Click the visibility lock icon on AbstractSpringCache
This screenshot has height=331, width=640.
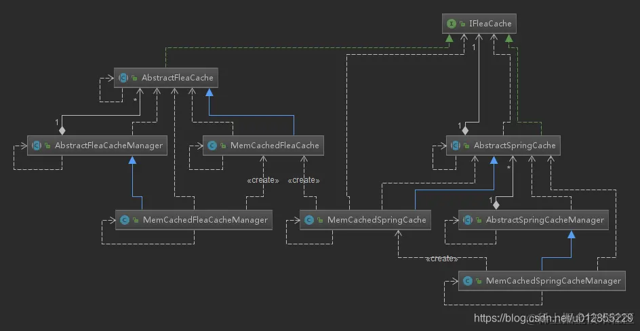point(466,146)
